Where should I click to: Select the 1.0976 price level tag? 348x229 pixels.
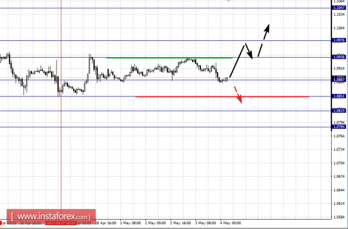tap(339, 40)
